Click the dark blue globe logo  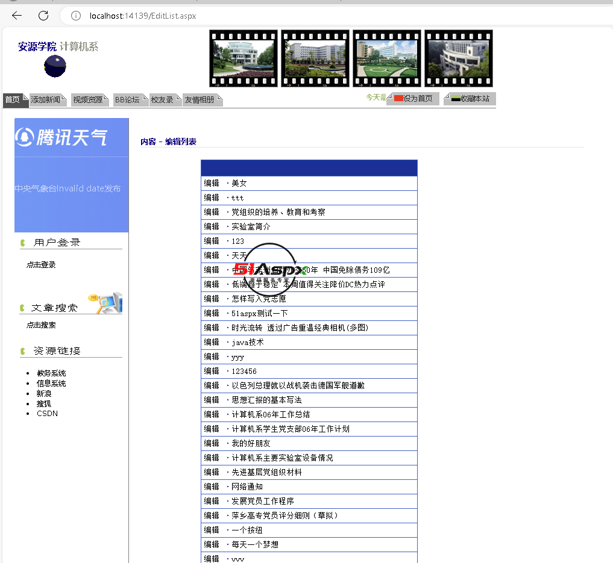pos(55,66)
